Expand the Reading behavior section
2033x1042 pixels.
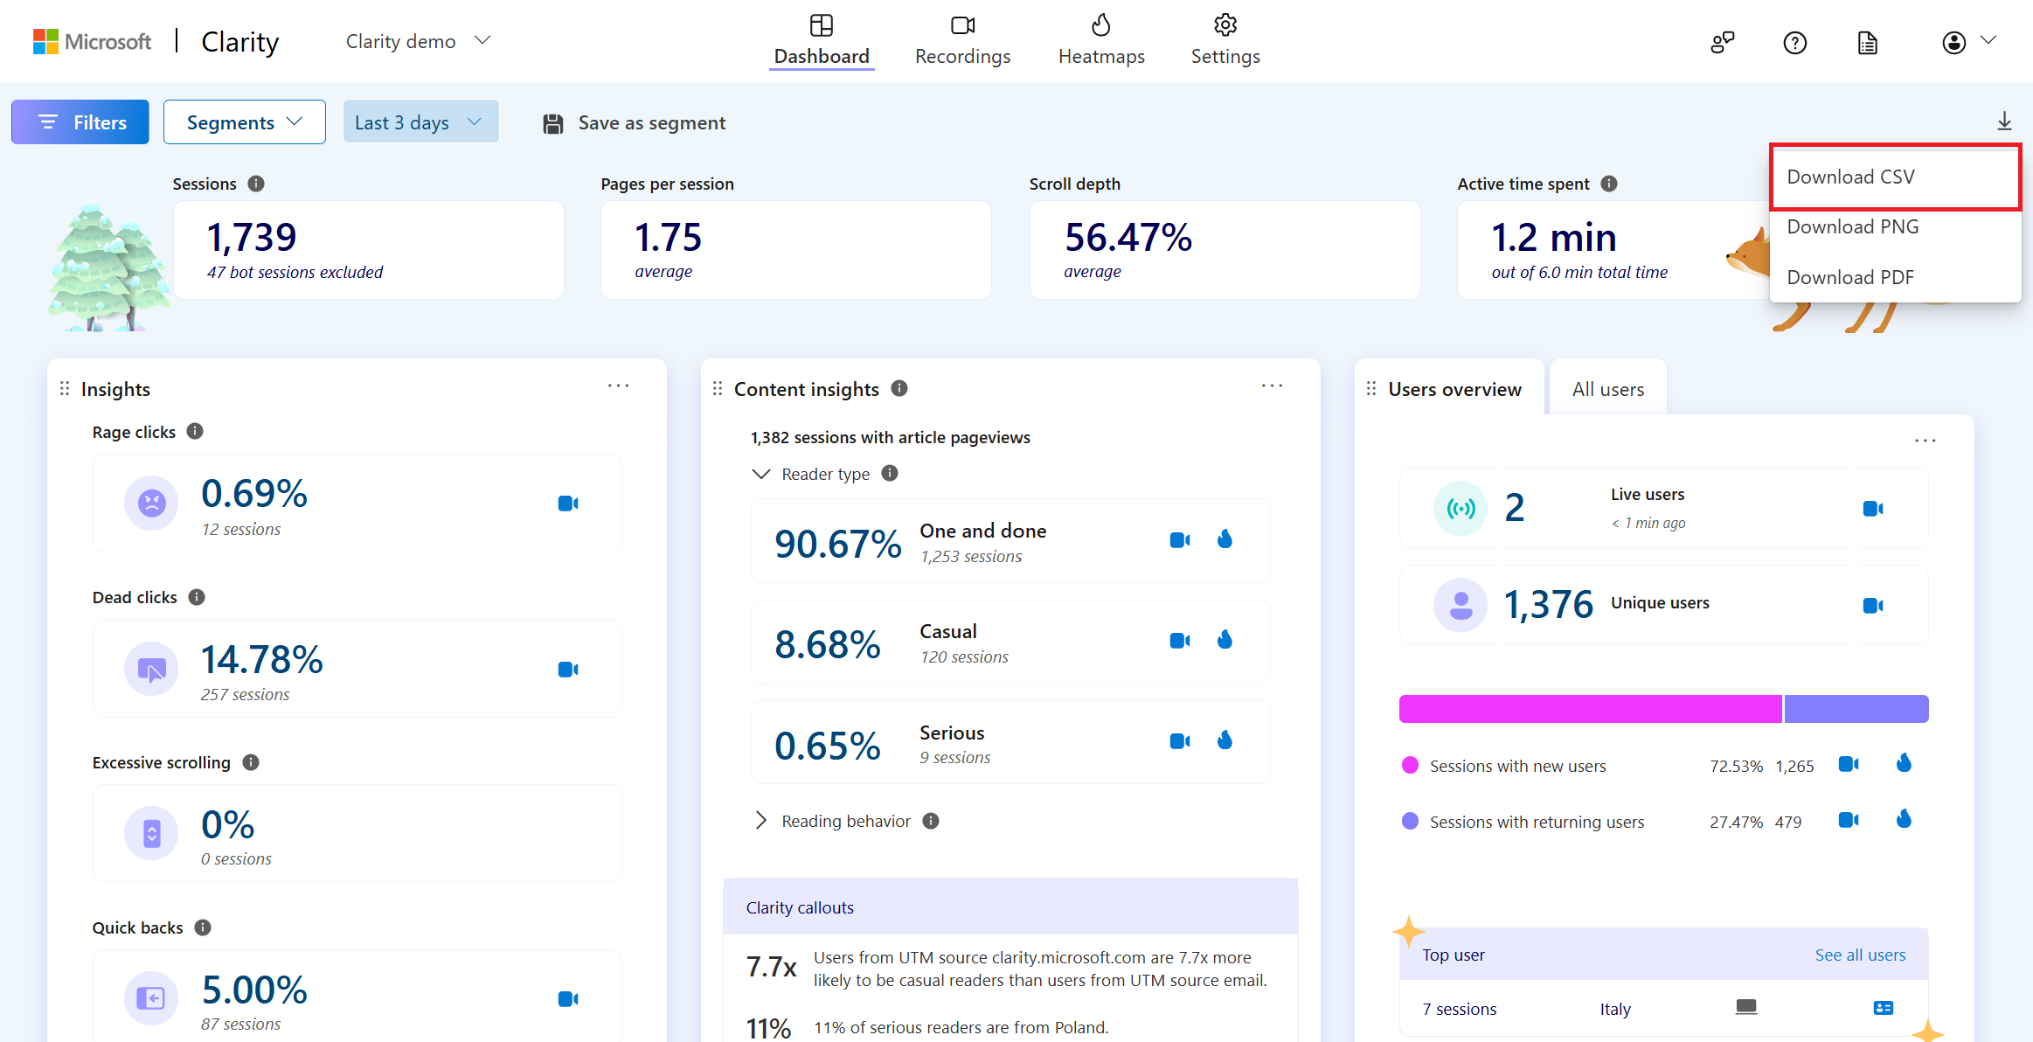point(759,820)
